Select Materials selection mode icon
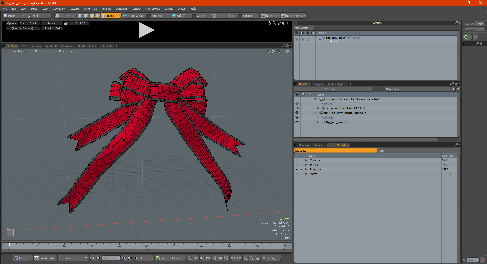The height and width of the screenshot is (264, 487). point(97,16)
